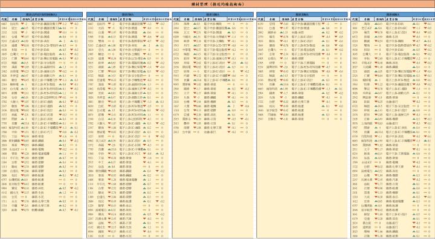Select 電子上游-PCB-製造 cell in 接近20MA table
Screen dimensions: 435x239
click(303, 45)
